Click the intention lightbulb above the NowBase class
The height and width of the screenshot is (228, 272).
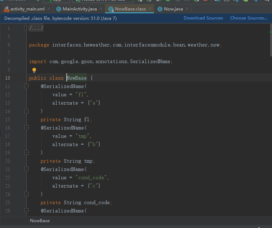34,70
